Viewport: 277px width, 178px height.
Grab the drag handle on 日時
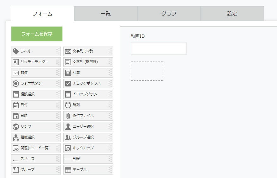pos(58,116)
